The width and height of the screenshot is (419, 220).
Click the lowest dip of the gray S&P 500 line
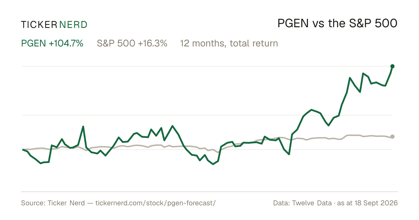click(x=219, y=153)
